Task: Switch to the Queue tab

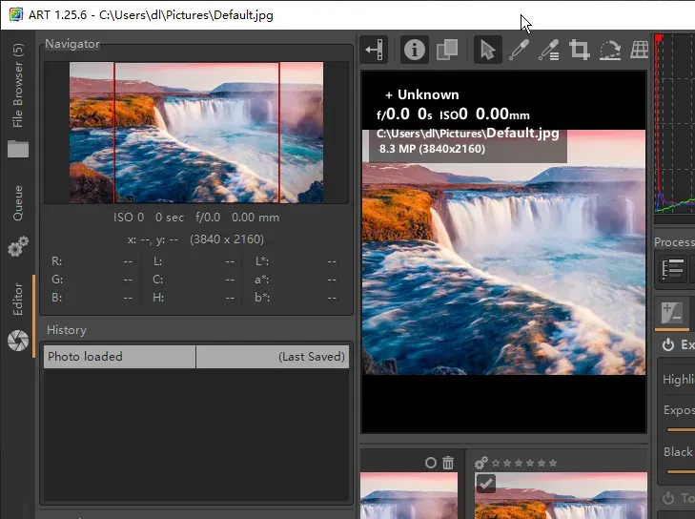Action: (x=17, y=202)
